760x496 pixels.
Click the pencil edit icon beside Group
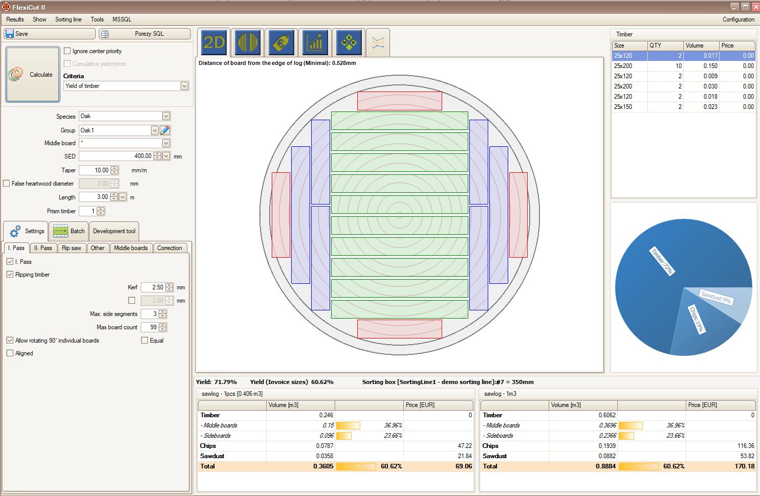pyautogui.click(x=165, y=130)
